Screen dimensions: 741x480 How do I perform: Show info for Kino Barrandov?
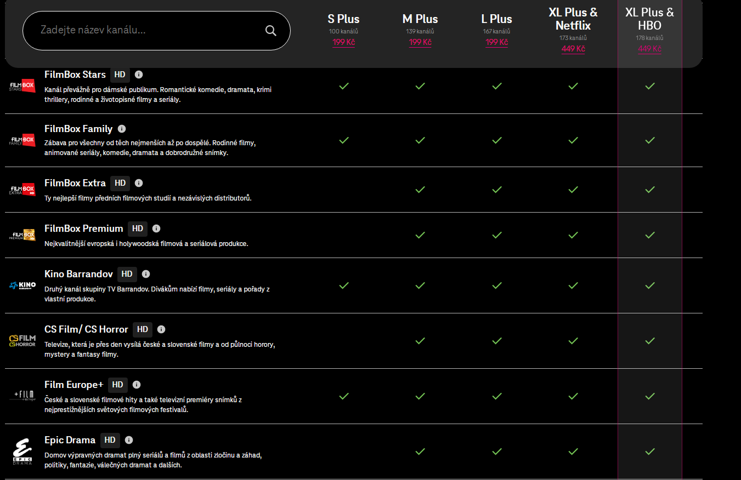[146, 274]
